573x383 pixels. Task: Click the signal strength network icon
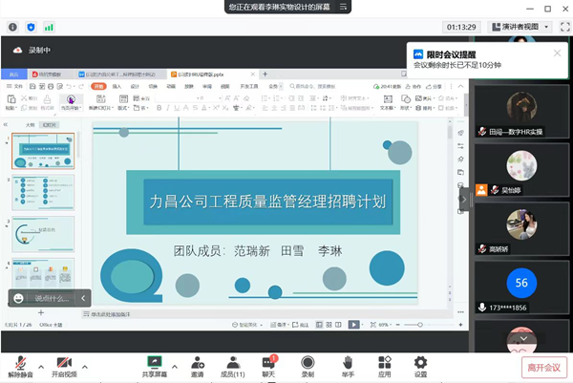49,27
